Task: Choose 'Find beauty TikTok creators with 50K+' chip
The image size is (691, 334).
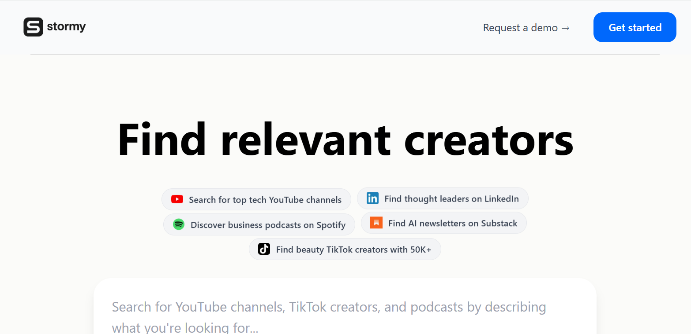Action: (353, 250)
